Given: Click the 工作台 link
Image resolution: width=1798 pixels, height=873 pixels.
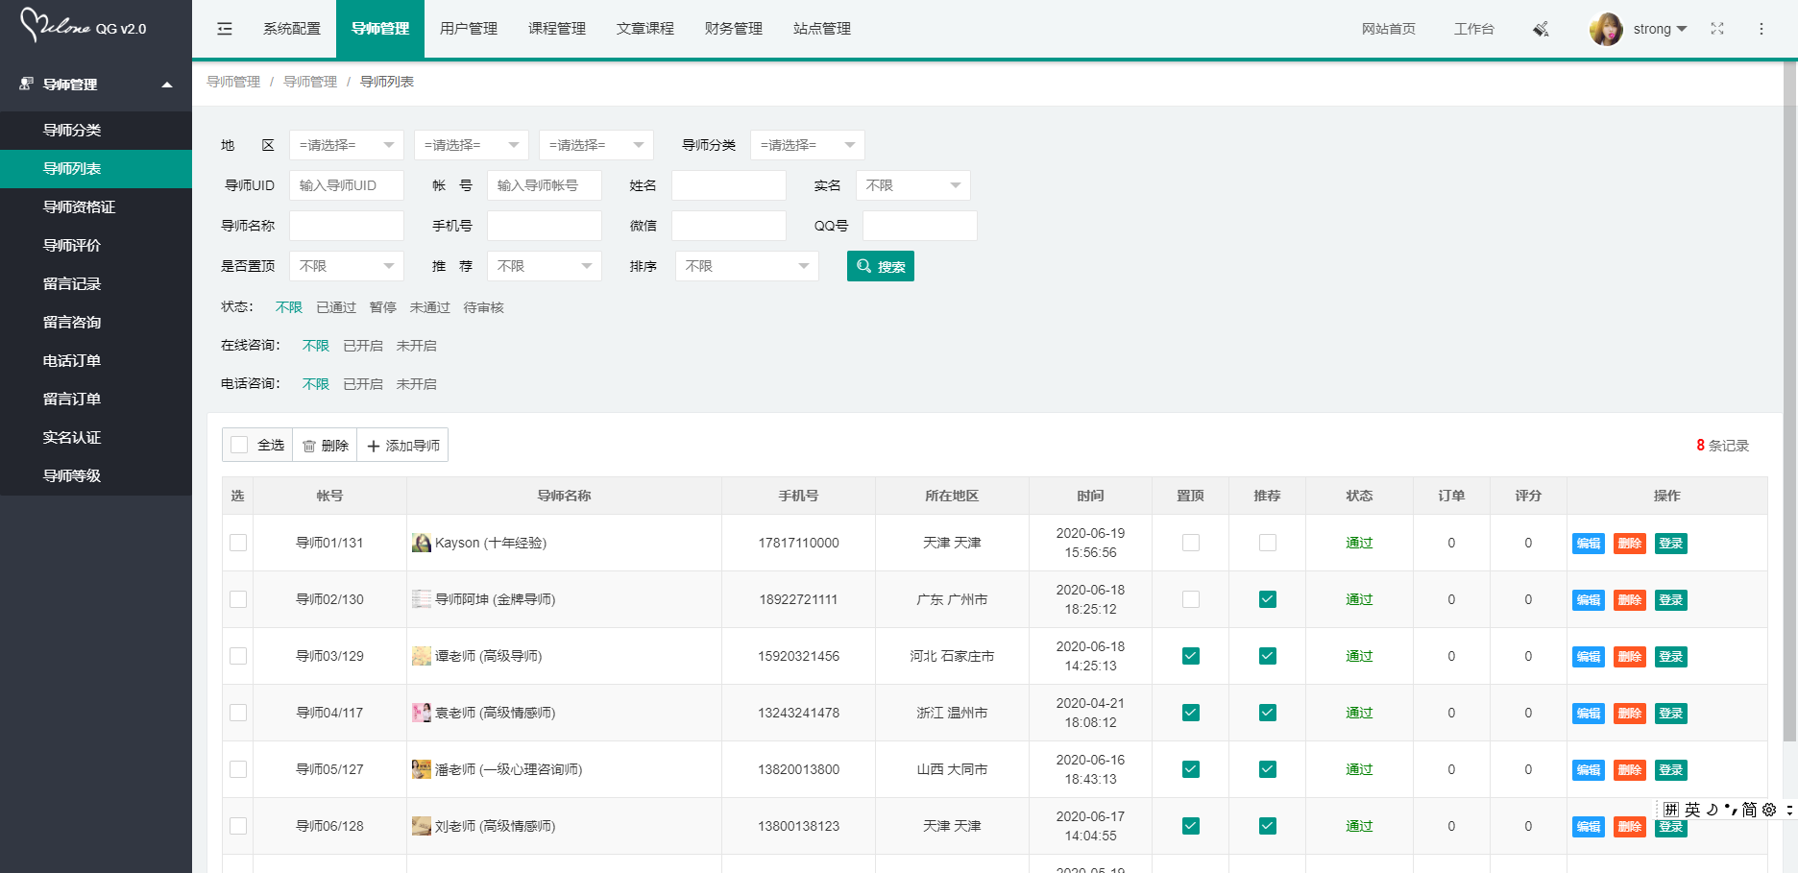Looking at the screenshot, I should pos(1474,29).
